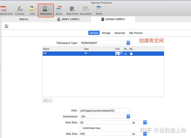Select the Tablespace toolbar icon
Image resolution: width=191 pixels, height=138 pixels.
pos(46,10)
